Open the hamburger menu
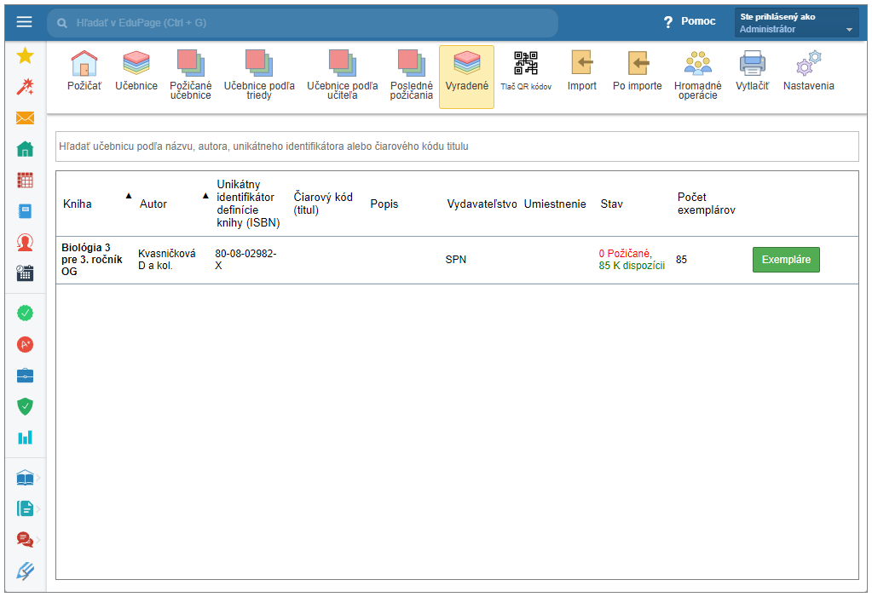872x597 pixels. point(24,22)
